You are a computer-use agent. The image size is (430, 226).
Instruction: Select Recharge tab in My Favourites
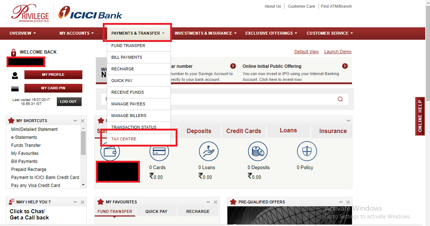click(198, 211)
